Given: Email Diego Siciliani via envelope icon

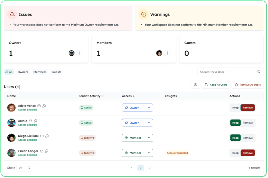Looking at the screenshot, I should click(42, 136).
